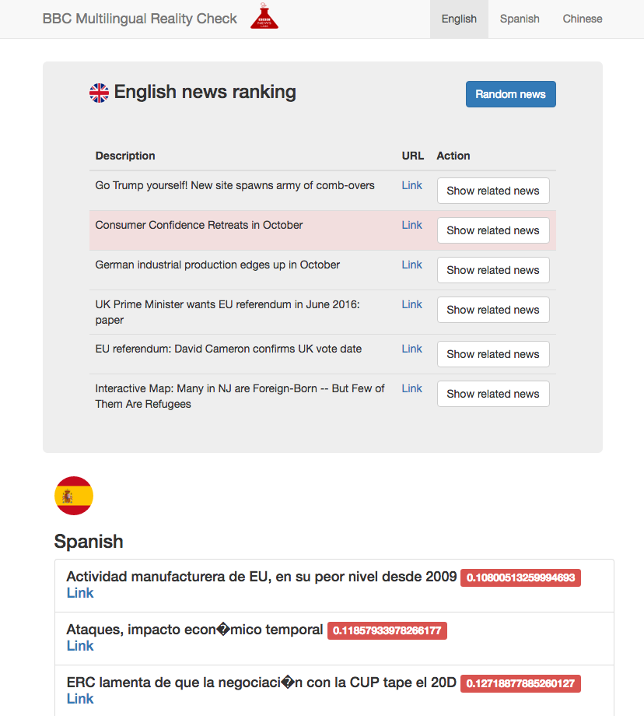Select the English tab
Viewport: 644px width, 716px height.
[x=459, y=19]
